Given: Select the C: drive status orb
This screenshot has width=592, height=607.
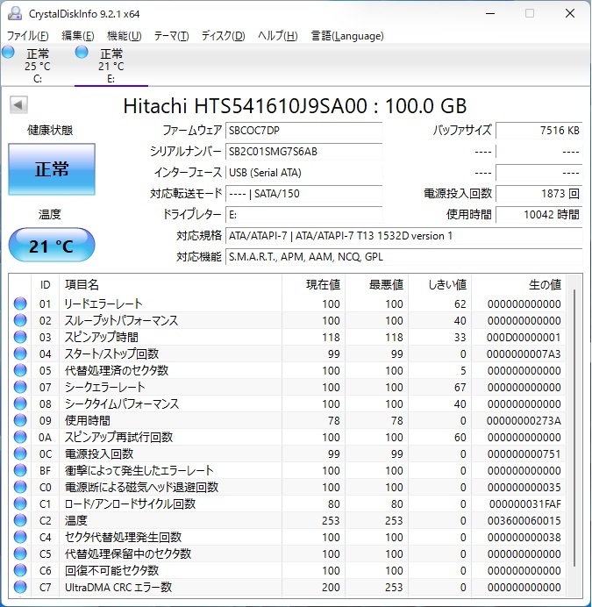Looking at the screenshot, I should click(x=8, y=52).
